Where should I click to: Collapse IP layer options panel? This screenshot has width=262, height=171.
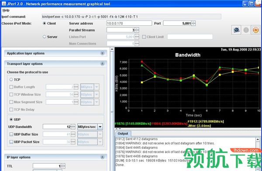[103, 157]
